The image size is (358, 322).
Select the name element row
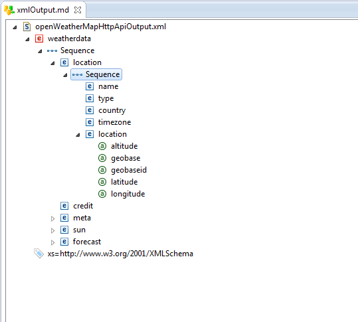click(x=108, y=86)
